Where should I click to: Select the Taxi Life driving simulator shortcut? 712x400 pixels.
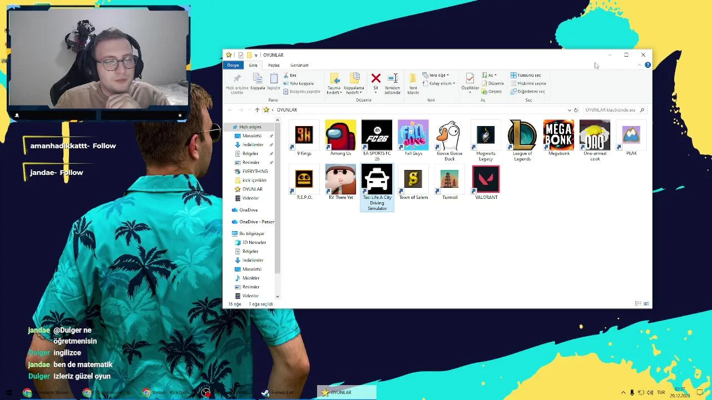pyautogui.click(x=377, y=188)
